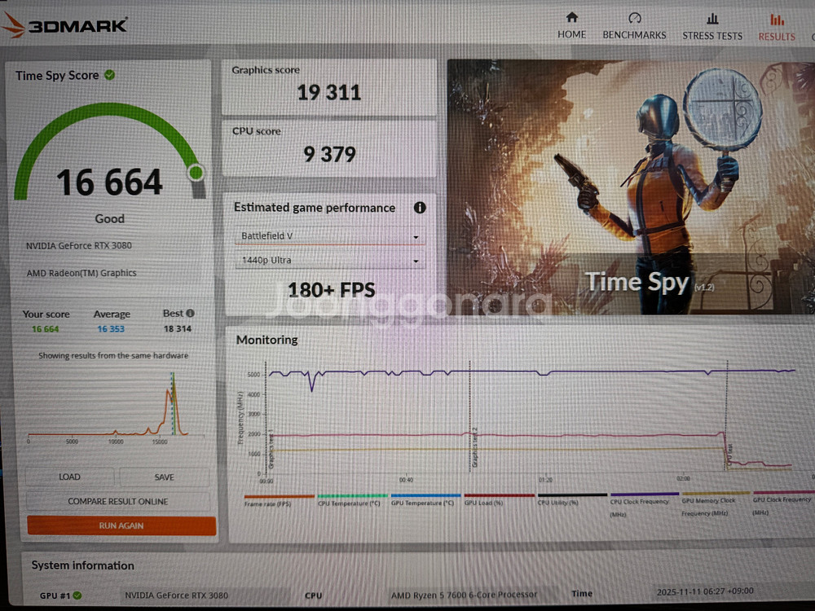Toggle CPU Temperature series in chart legend
The width and height of the screenshot is (815, 611).
click(x=349, y=503)
